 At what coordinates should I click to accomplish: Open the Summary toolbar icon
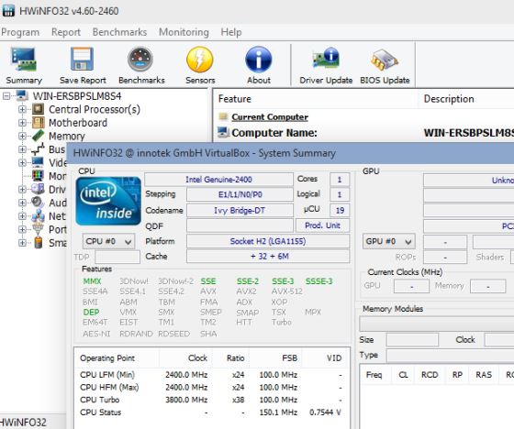tap(24, 60)
